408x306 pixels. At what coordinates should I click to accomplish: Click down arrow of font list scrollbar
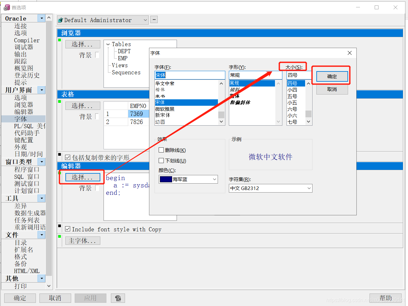[x=221, y=122]
